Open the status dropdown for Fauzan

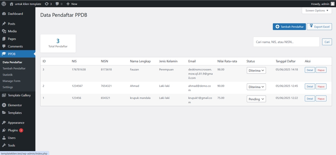256,70
